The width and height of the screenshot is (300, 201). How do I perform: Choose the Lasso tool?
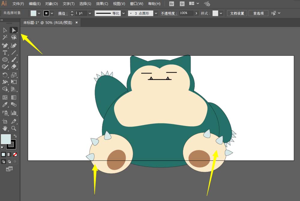(x=14, y=37)
